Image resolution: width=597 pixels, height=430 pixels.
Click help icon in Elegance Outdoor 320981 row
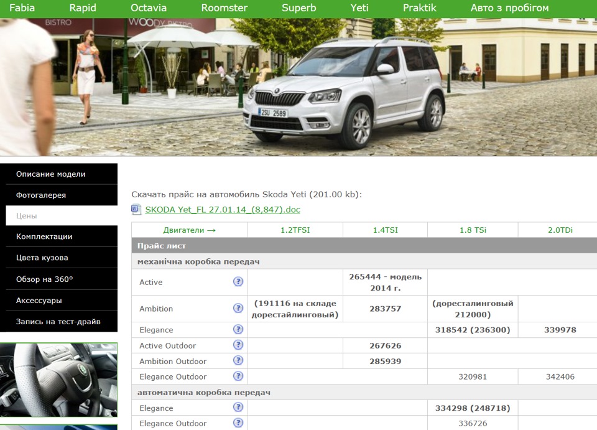tap(238, 376)
